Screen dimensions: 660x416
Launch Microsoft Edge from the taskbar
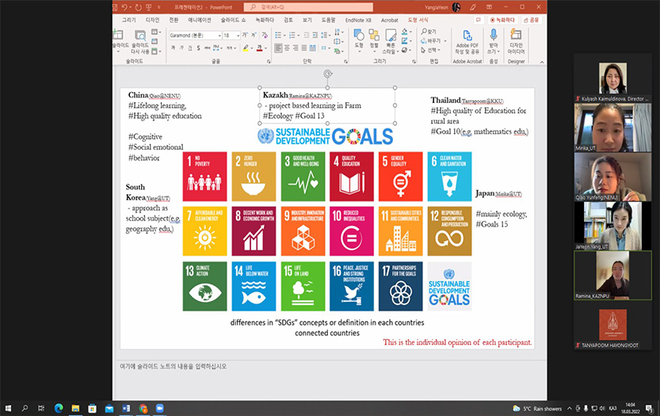click(59, 407)
